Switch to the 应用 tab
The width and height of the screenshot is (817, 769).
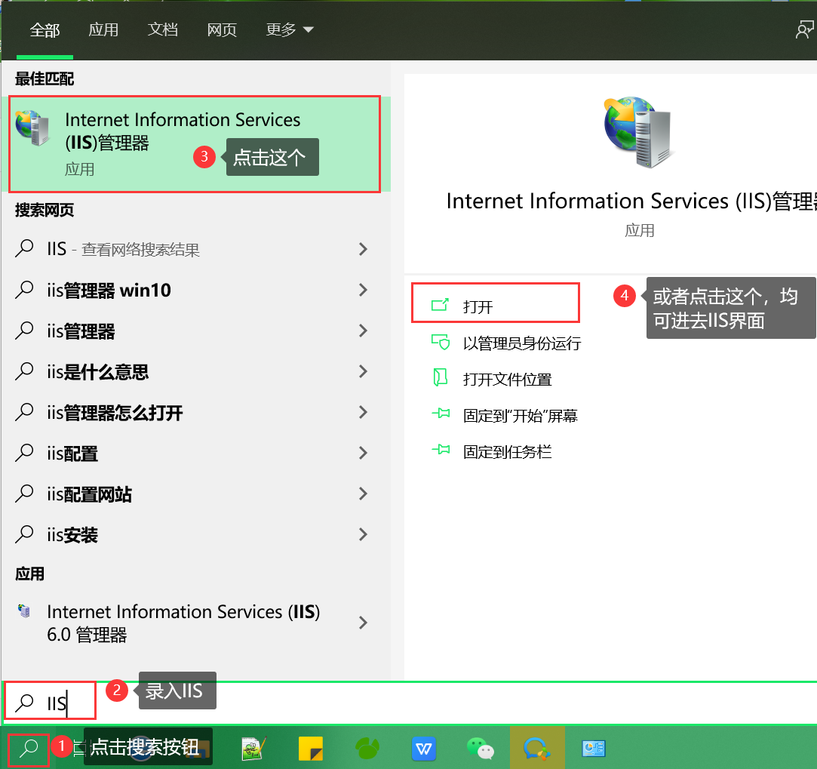pyautogui.click(x=103, y=29)
